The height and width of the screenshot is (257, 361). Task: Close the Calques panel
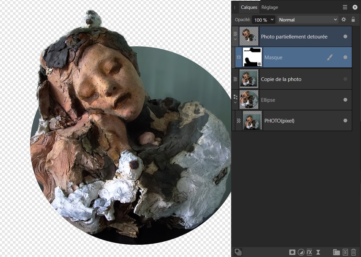(355, 7)
